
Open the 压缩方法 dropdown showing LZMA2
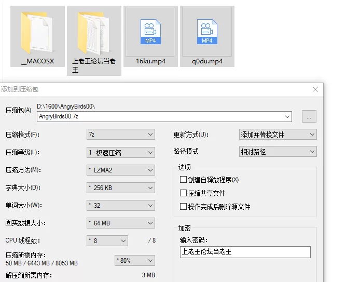coord(121,170)
